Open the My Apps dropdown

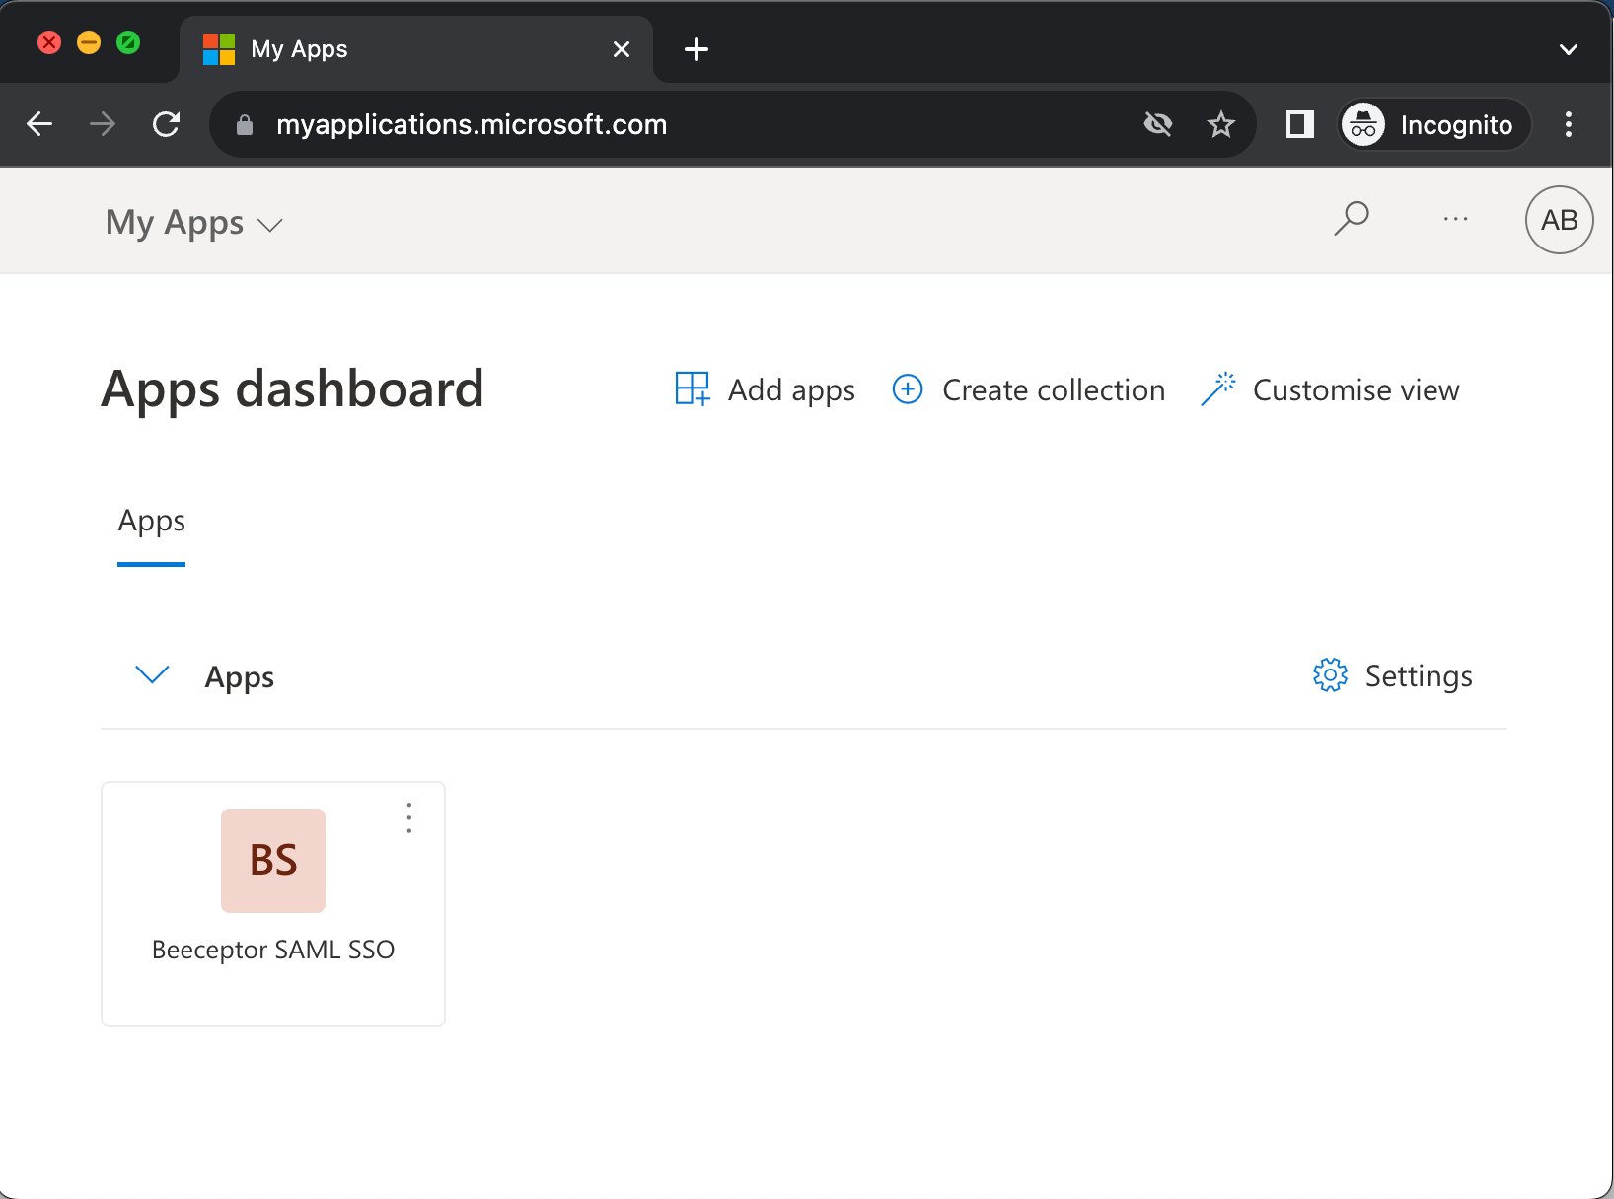click(x=269, y=225)
